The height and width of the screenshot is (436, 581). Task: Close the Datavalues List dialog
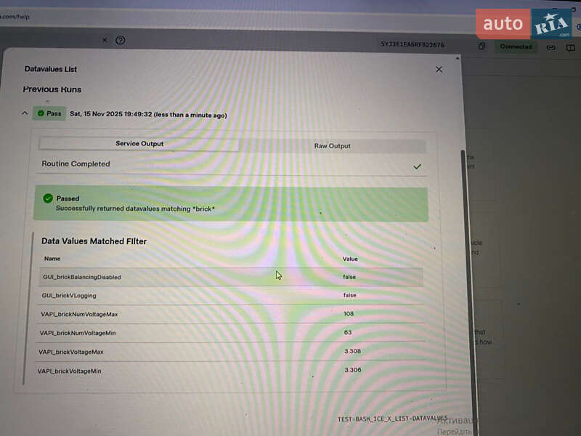click(x=439, y=69)
